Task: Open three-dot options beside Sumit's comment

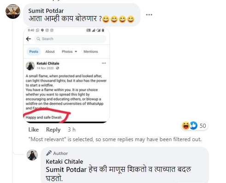Action: click(149, 15)
